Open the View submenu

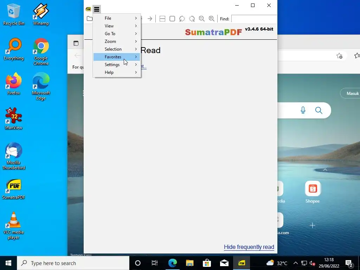click(117, 26)
